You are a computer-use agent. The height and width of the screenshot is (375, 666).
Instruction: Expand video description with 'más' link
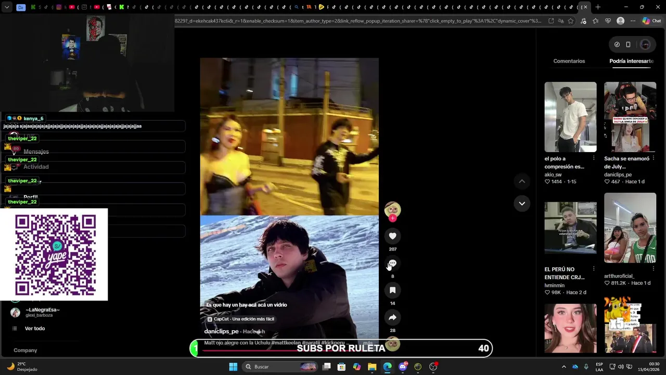point(368,343)
